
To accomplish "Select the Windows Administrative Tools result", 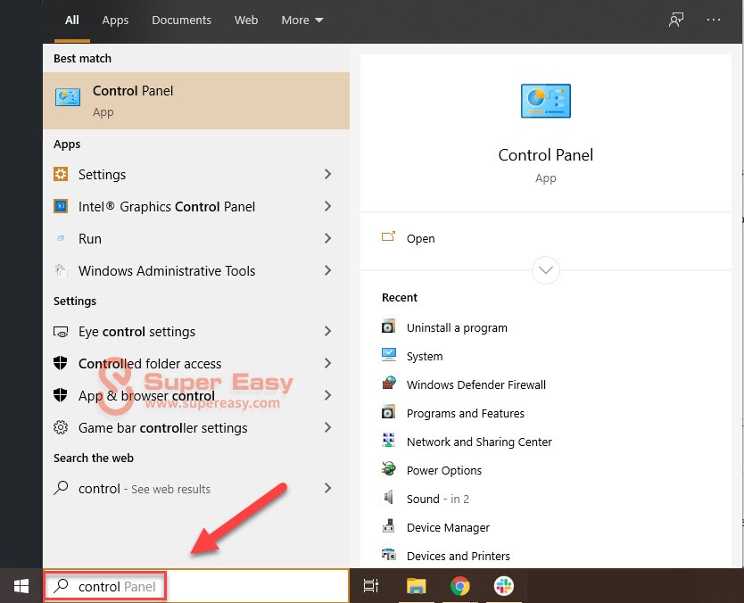I will tap(196, 270).
